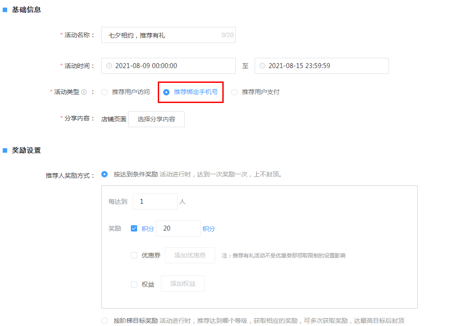459x326 pixels.
Task: Click the 添加权益 button
Action: tap(182, 283)
